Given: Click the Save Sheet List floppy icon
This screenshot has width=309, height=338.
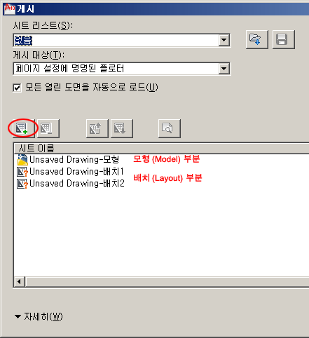Looking at the screenshot, I should coord(284,39).
